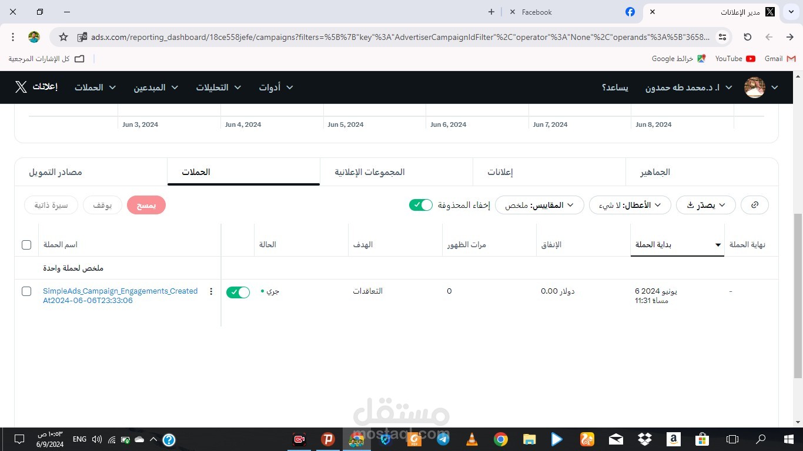Viewport: 803px width, 451px height.
Task: Toggle the SimpleAds campaign on/off switch
Action: 238,292
